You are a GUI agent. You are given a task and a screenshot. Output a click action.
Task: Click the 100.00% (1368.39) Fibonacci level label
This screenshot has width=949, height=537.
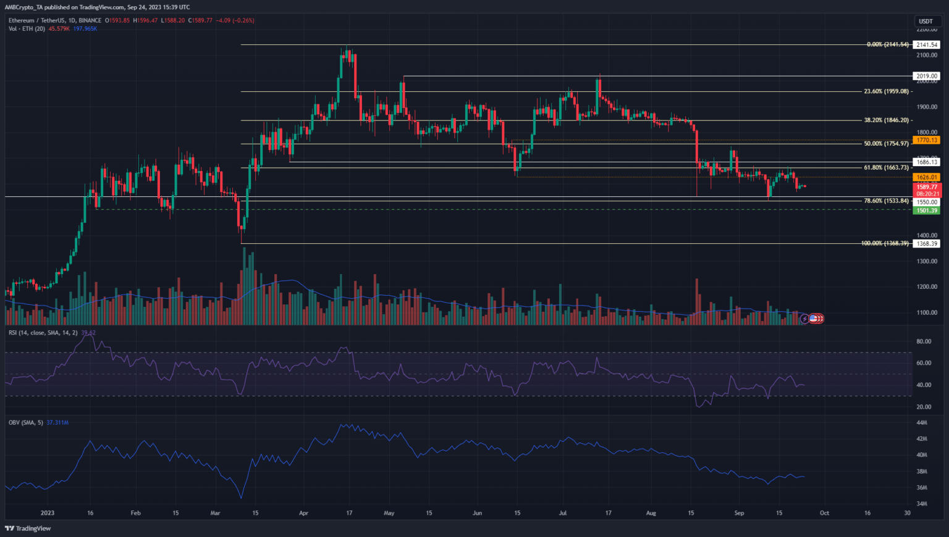coord(885,243)
